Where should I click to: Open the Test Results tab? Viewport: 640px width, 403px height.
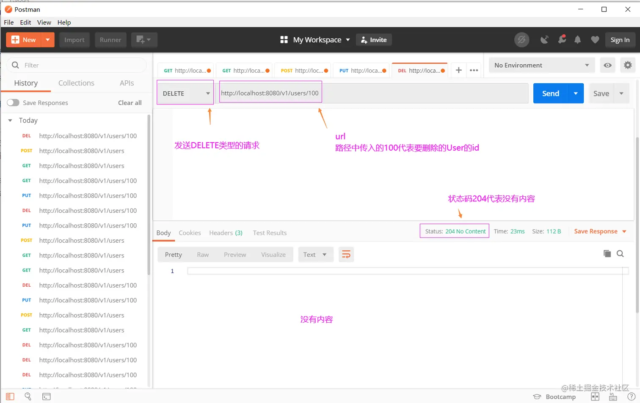click(x=270, y=233)
